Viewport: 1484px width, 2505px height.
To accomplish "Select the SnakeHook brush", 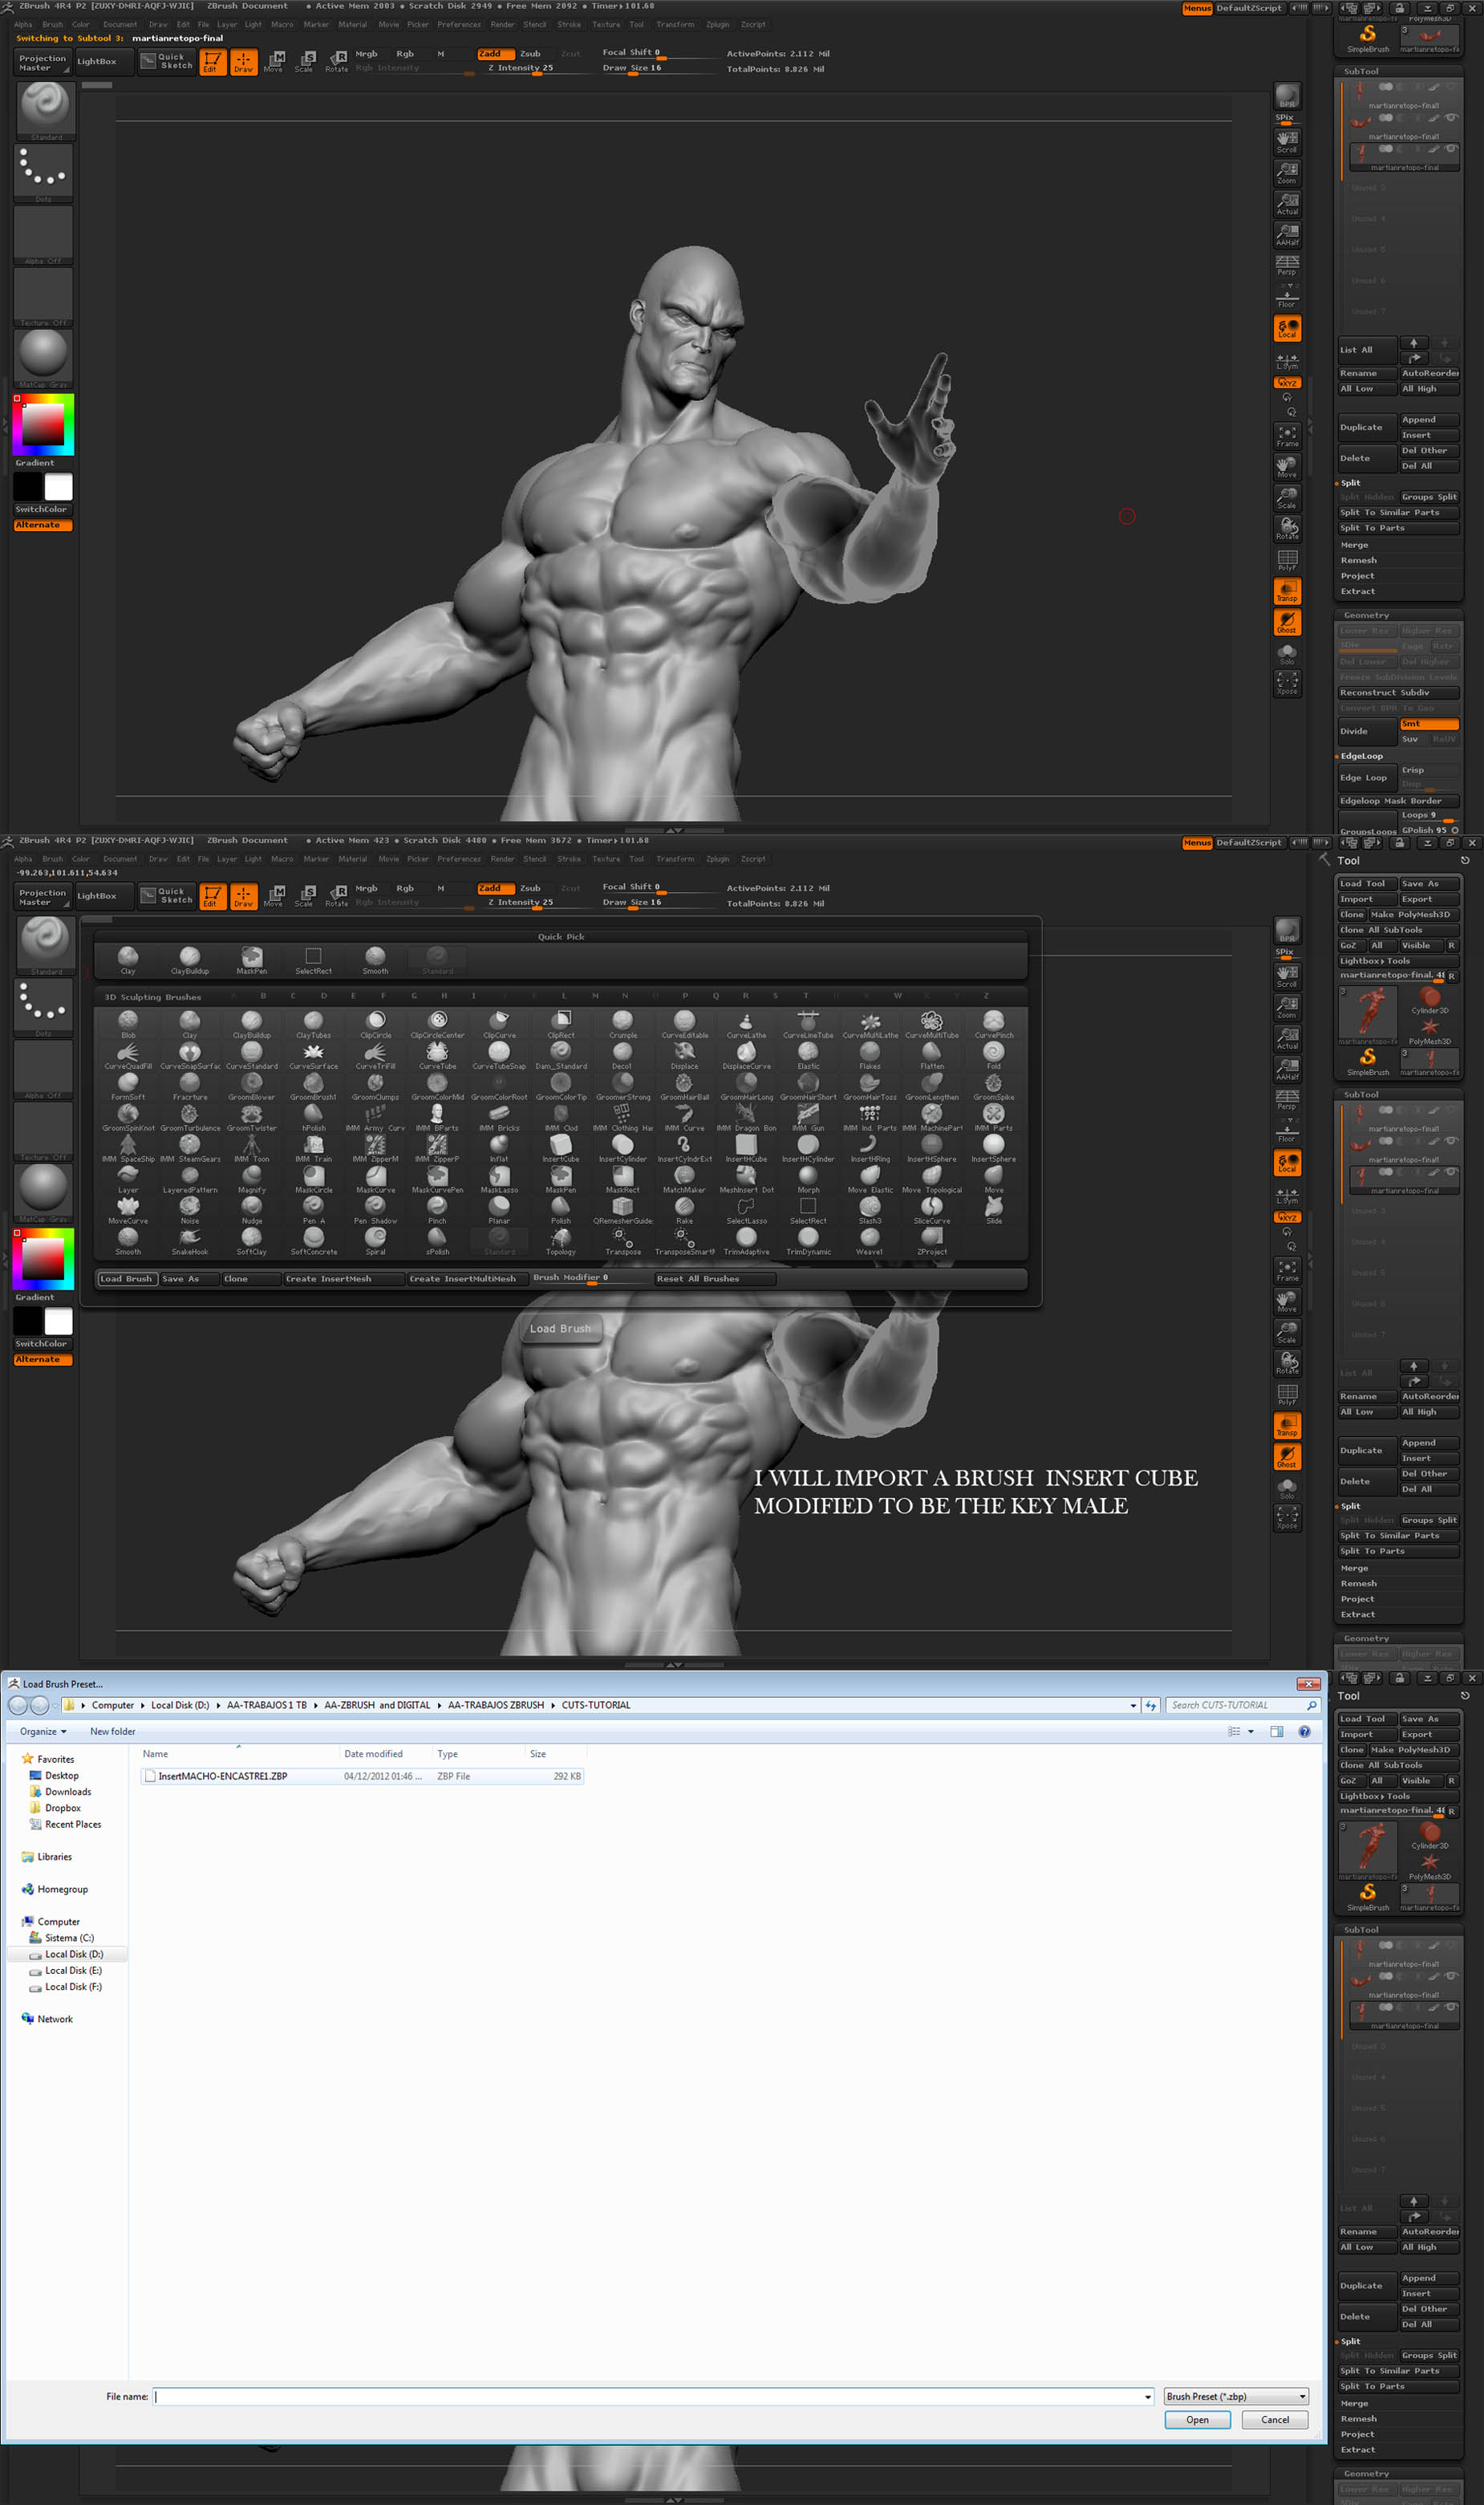I will [x=190, y=1241].
